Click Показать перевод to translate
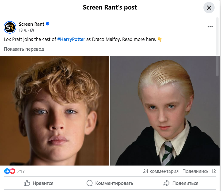Viewport: 221px width, 191px height. tap(24, 49)
